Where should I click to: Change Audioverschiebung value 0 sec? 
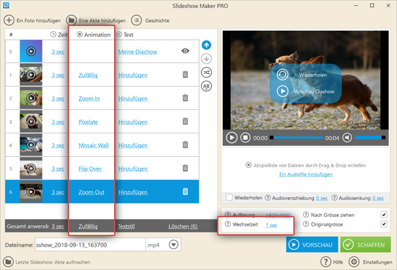[x=322, y=198]
